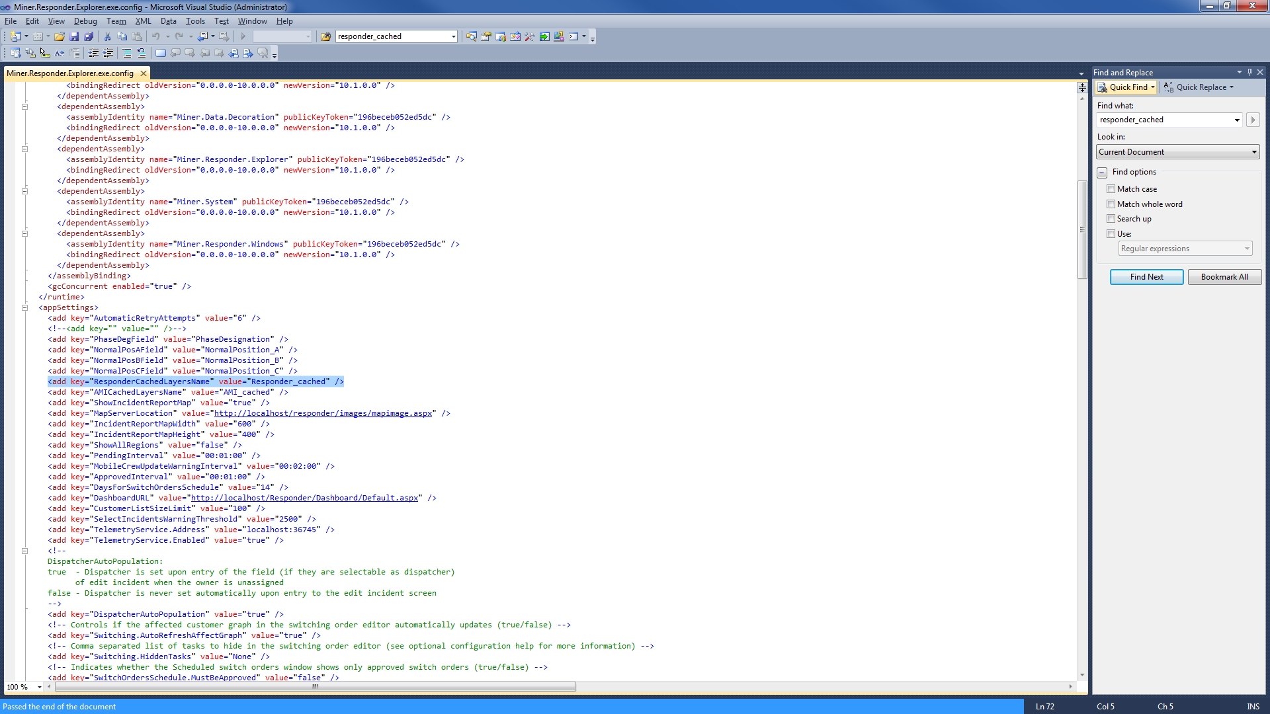Image resolution: width=1270 pixels, height=714 pixels.
Task: Open the Debug menu
Action: click(x=85, y=20)
